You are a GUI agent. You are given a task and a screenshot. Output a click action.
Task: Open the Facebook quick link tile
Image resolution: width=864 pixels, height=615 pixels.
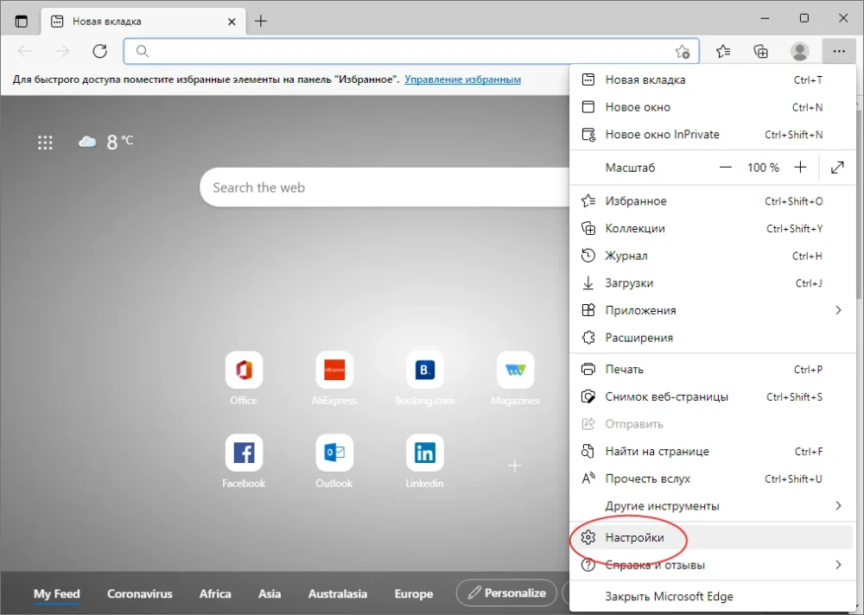pyautogui.click(x=244, y=453)
